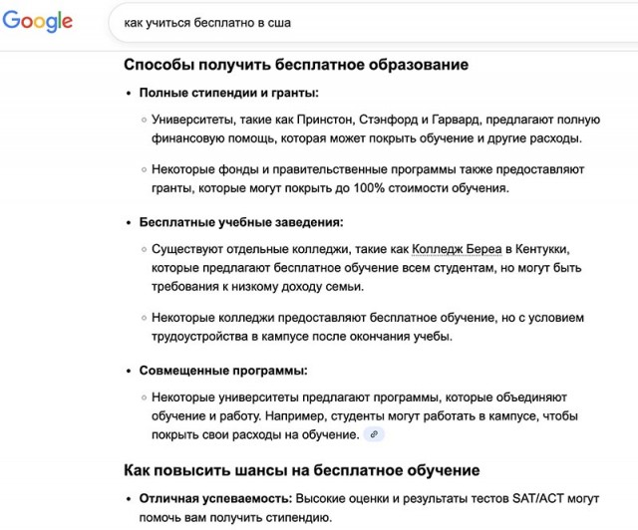Image resolution: width=638 pixels, height=530 pixels.
Task: Click the text 'требования к низкому доходу семьи'
Action: 257,287
